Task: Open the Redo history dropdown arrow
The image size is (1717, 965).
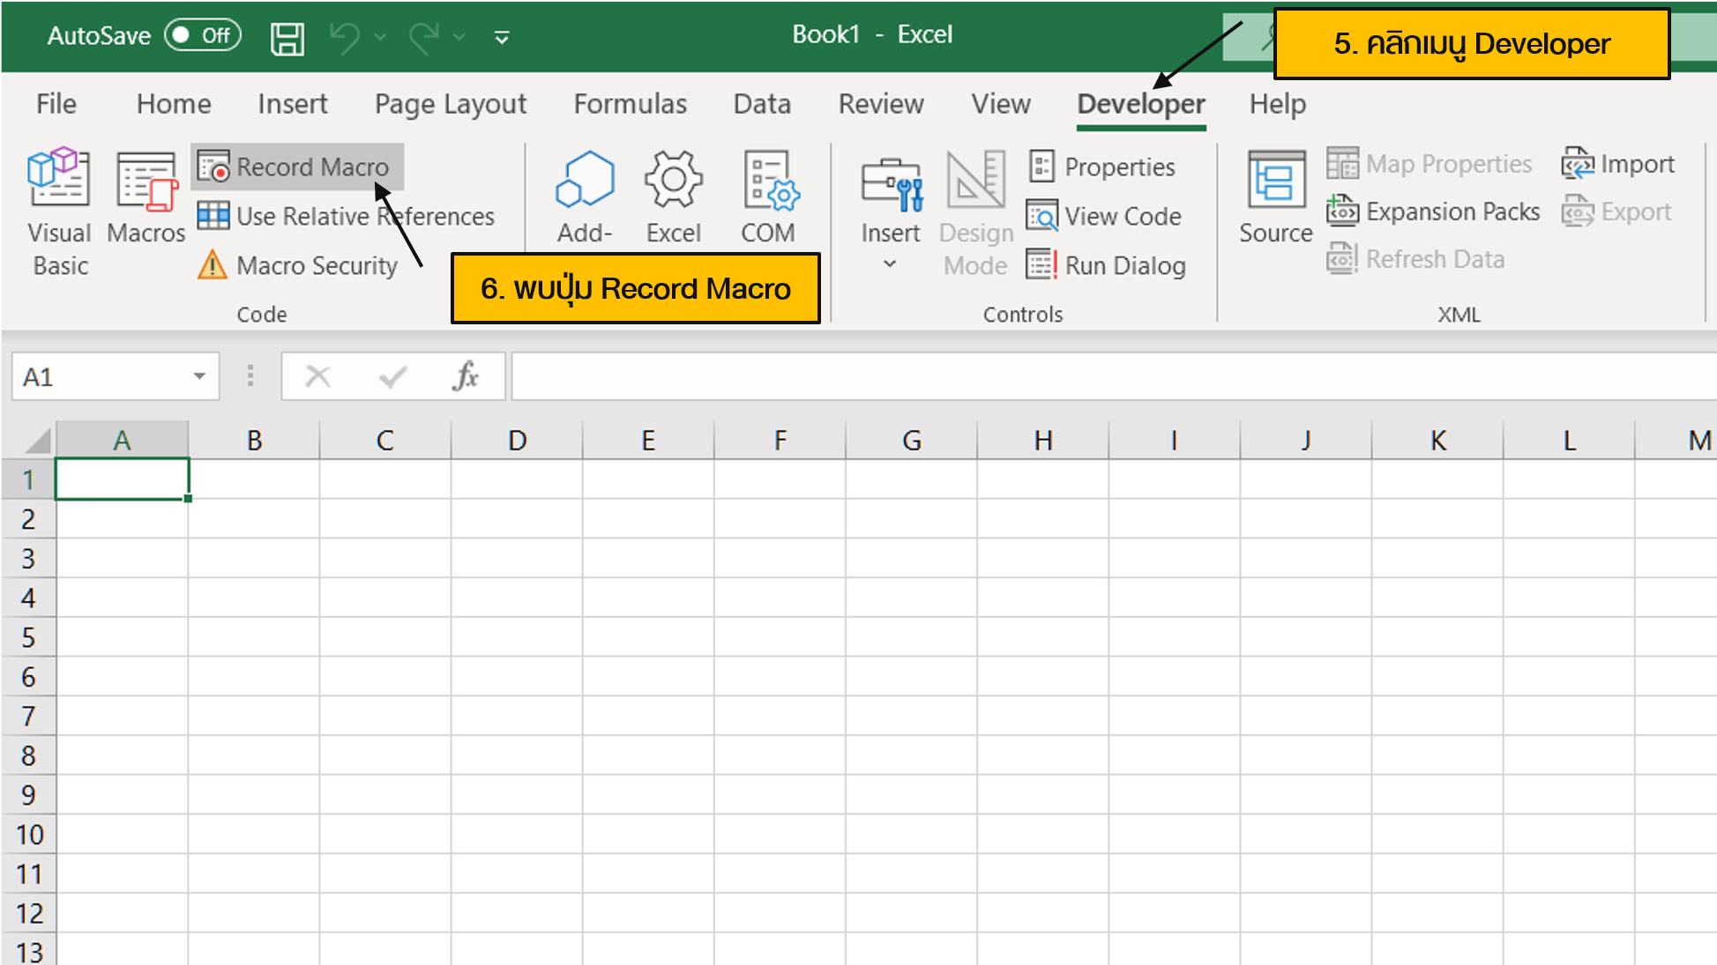Action: tap(459, 37)
